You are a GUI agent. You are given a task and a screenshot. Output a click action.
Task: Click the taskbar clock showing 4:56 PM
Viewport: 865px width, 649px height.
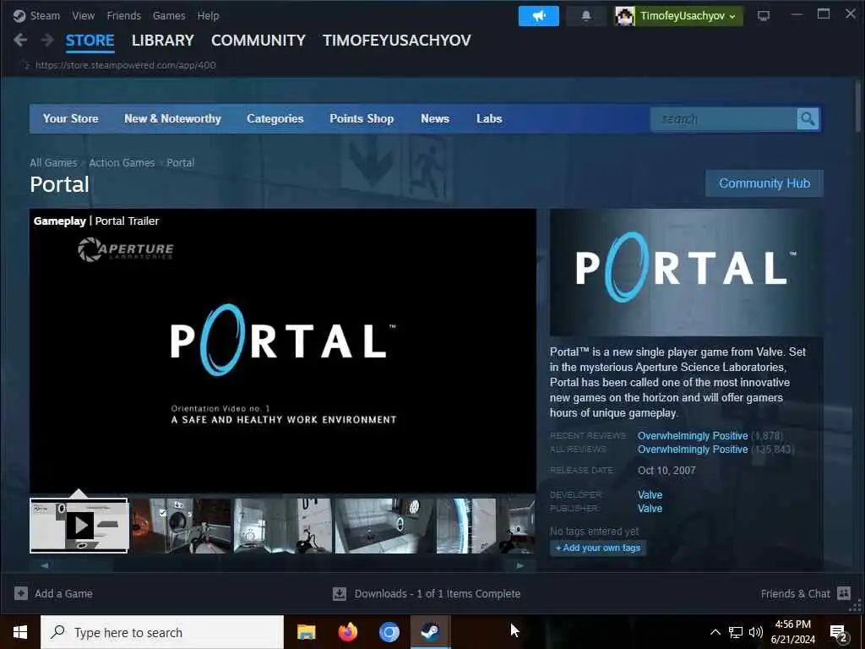click(x=792, y=632)
